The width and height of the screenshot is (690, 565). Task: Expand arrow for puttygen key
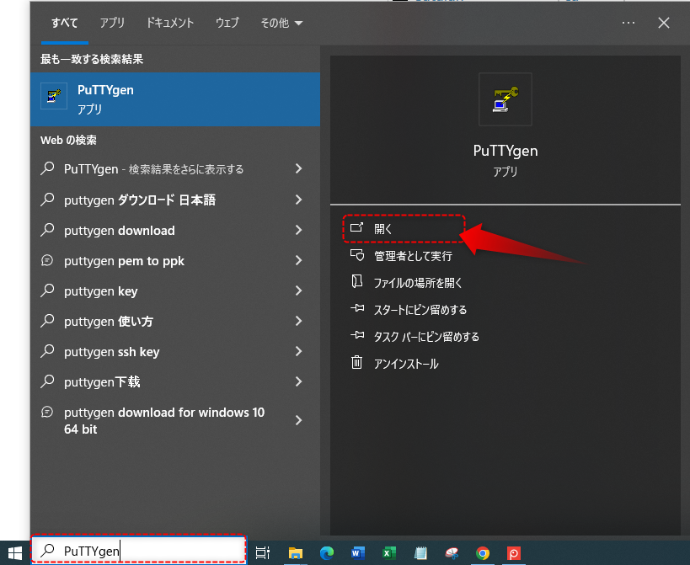pyautogui.click(x=299, y=290)
